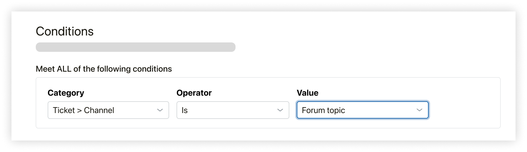Click the "Value" field label

click(x=307, y=93)
